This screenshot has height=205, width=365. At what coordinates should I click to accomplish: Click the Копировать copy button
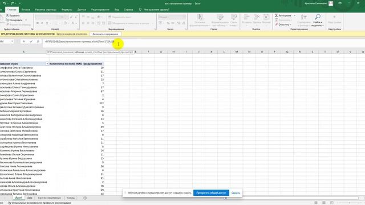(x=14, y=20)
